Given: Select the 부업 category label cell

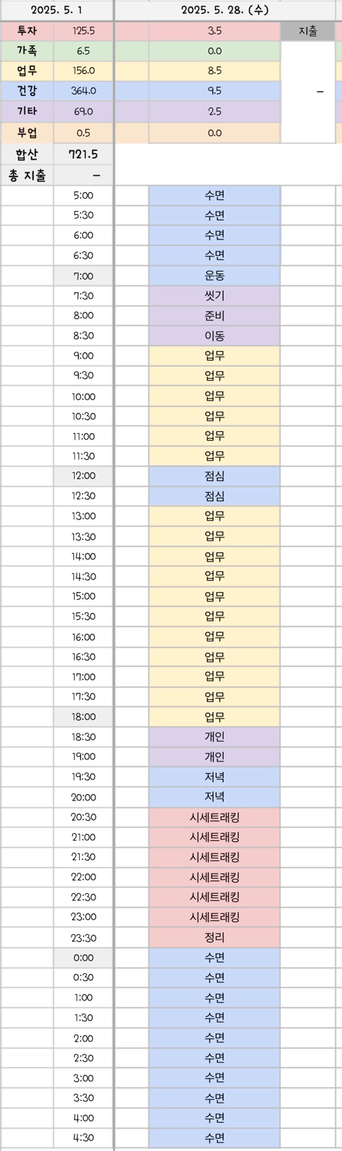Looking at the screenshot, I should [x=27, y=133].
